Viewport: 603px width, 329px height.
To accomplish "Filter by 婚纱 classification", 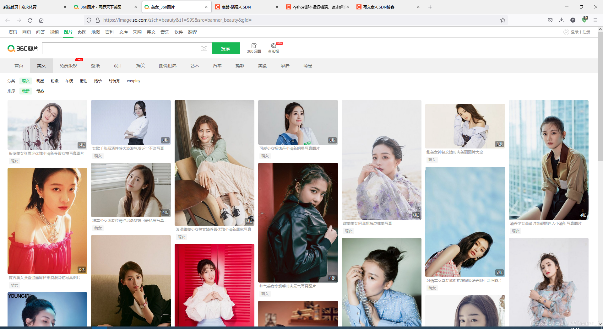I will coord(98,81).
